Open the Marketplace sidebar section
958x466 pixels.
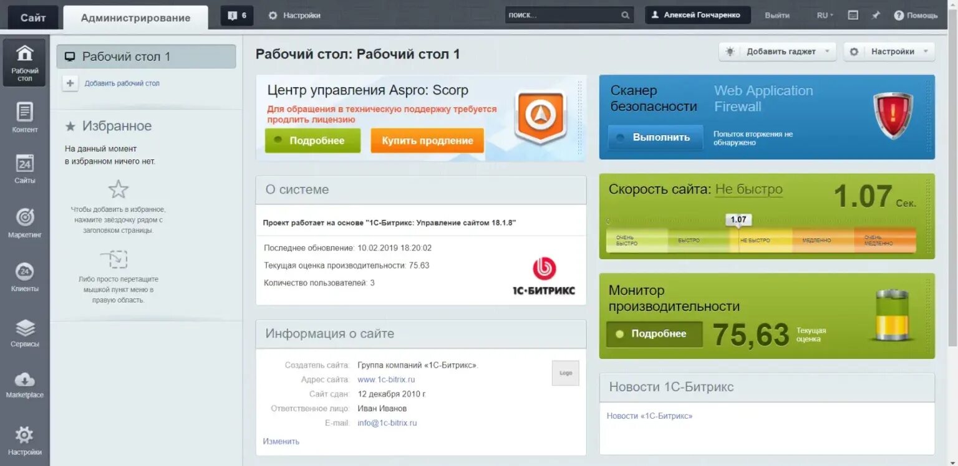click(24, 384)
